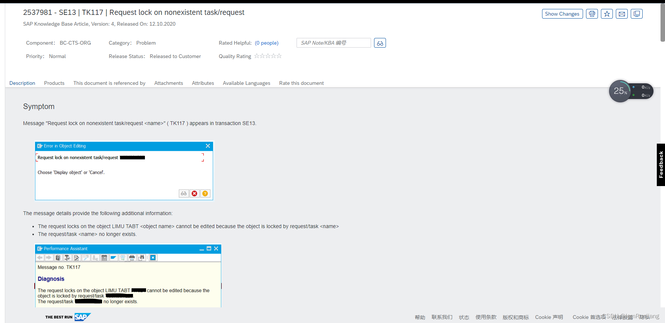The image size is (665, 323).
Task: Focus the SAP Note/KBA number search field
Action: (x=334, y=43)
